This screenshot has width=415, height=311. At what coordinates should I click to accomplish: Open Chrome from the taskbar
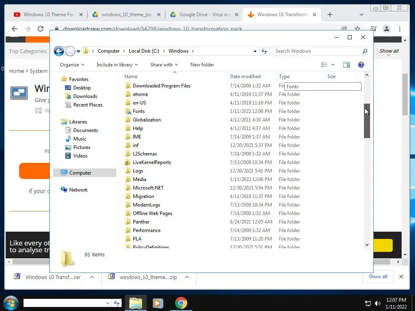[181, 303]
